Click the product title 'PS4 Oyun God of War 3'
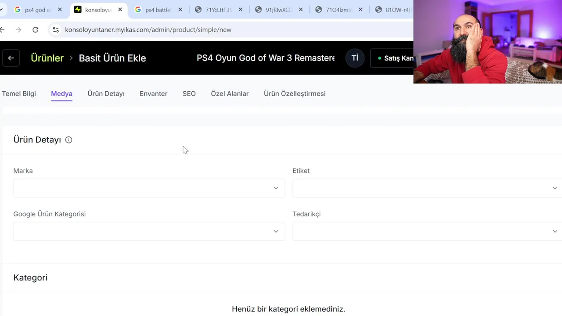Viewport: 562px width, 316px height. pos(266,58)
